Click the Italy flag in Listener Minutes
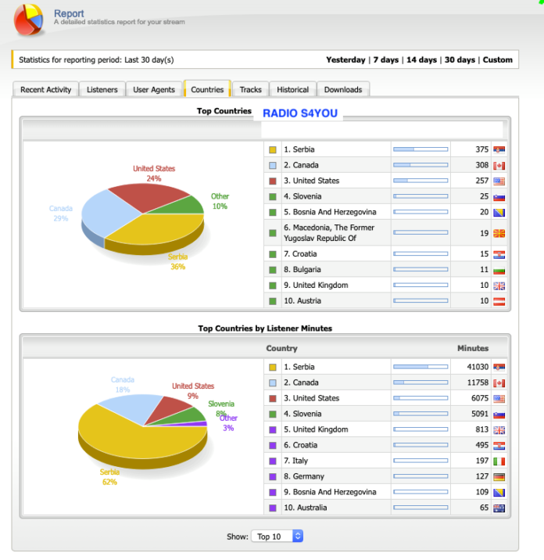Image resolution: width=544 pixels, height=560 pixels. (x=499, y=461)
